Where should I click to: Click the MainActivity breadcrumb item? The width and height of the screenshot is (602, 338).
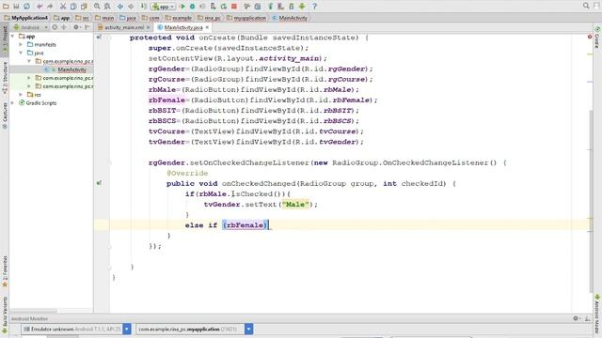tap(291, 18)
